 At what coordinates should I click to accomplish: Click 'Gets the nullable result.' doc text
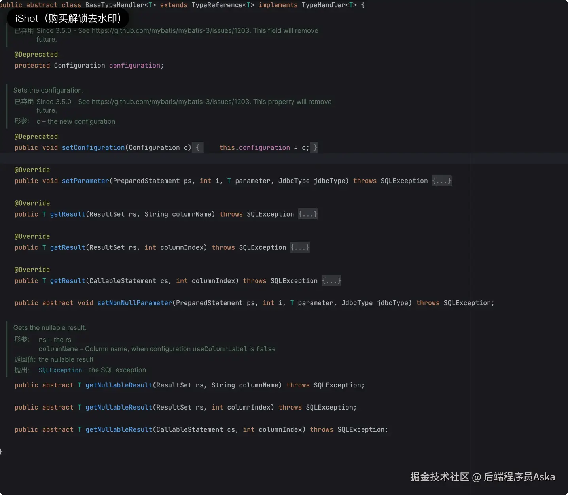[x=50, y=328]
